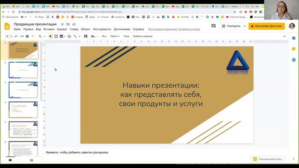Open the Формат menu
The image size is (299, 168).
(62, 29)
